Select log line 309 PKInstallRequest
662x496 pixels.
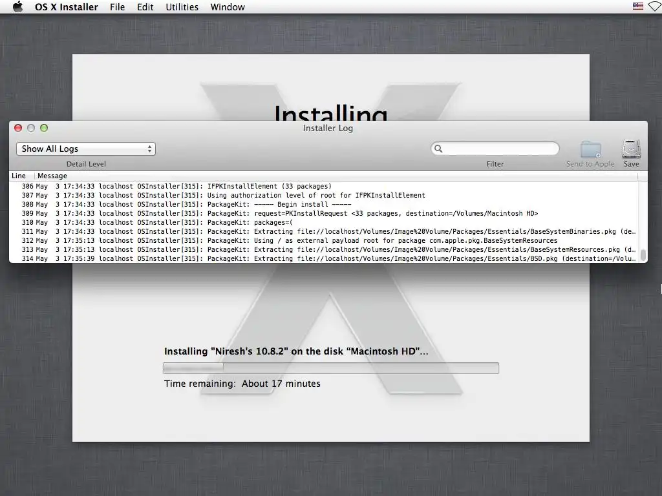coord(323,213)
